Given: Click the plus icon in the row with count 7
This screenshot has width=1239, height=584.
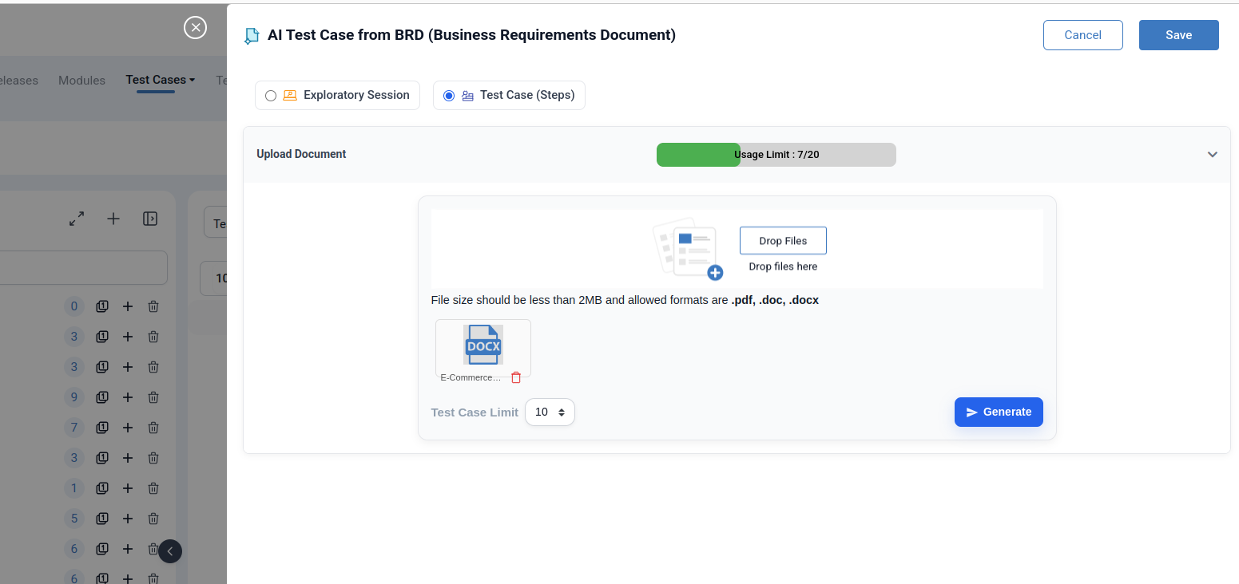Looking at the screenshot, I should click(127, 428).
